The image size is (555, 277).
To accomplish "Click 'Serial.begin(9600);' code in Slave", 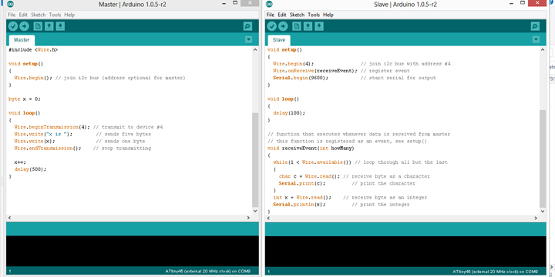I will (x=301, y=78).
